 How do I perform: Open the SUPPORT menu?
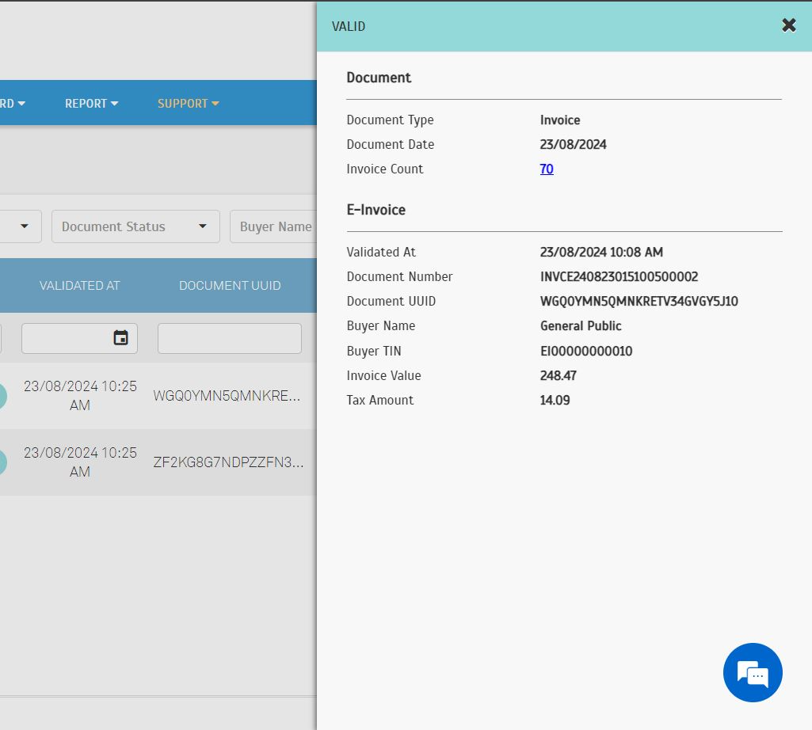pos(188,104)
